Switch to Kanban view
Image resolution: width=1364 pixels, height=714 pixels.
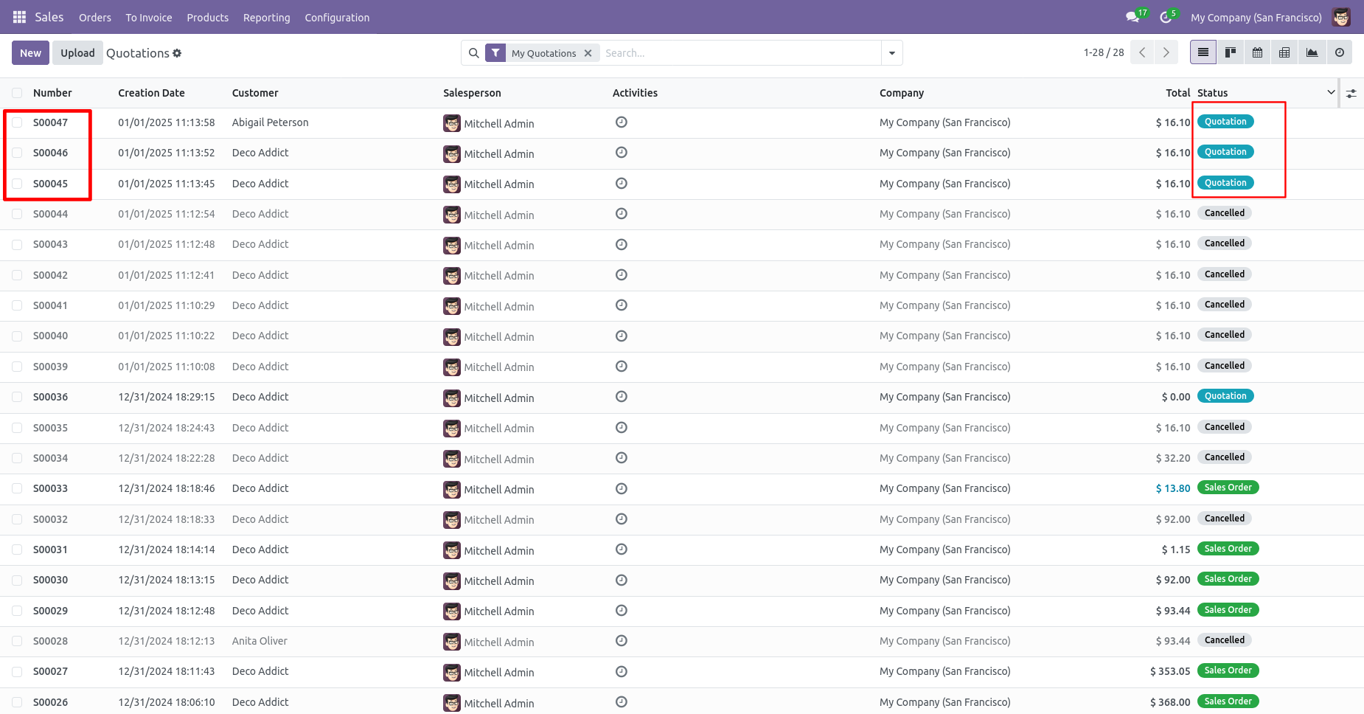(1231, 52)
